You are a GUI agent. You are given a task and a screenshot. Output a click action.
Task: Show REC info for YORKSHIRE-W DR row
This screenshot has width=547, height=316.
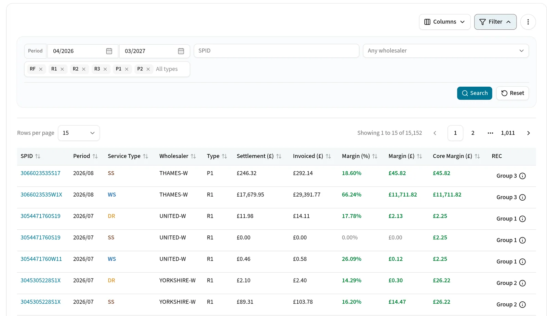pyautogui.click(x=522, y=283)
